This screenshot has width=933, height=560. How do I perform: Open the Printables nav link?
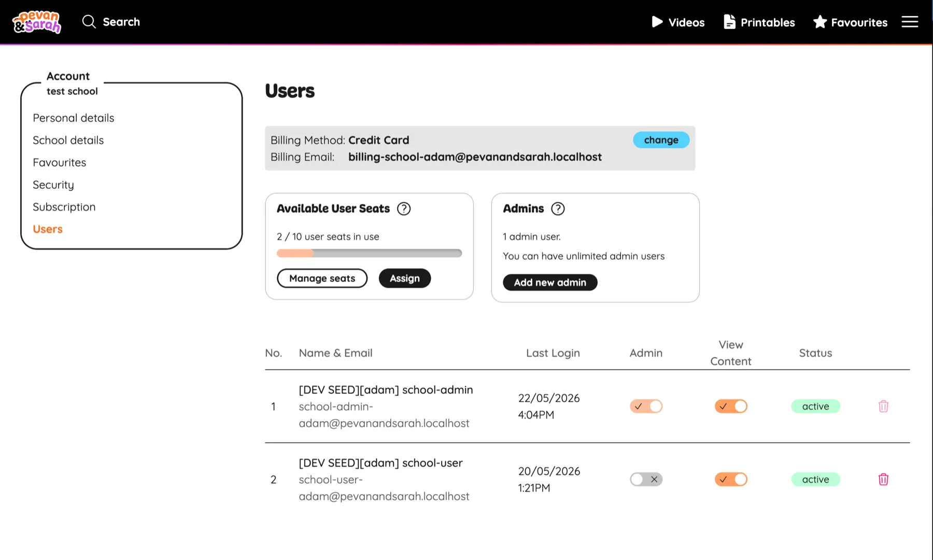(759, 22)
